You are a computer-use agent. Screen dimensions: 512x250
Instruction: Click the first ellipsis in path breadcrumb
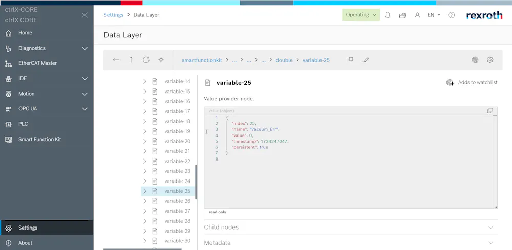[234, 60]
